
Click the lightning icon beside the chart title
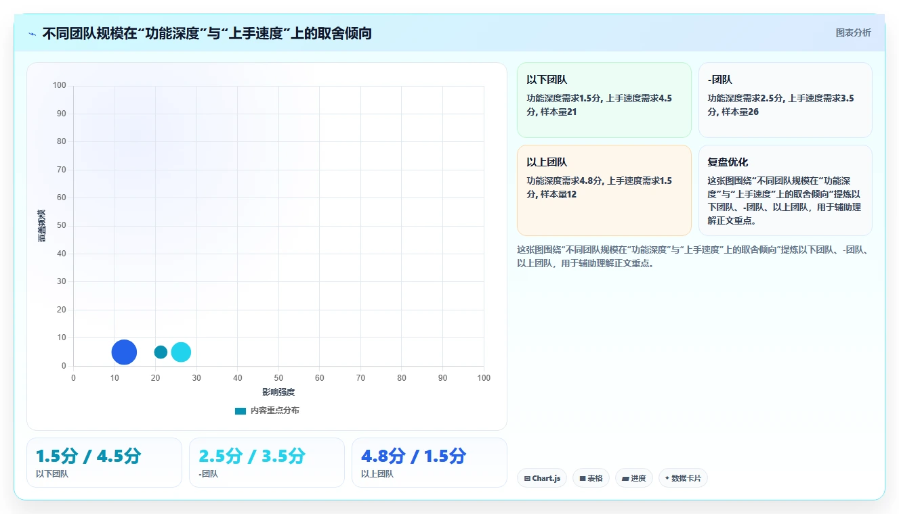(32, 34)
